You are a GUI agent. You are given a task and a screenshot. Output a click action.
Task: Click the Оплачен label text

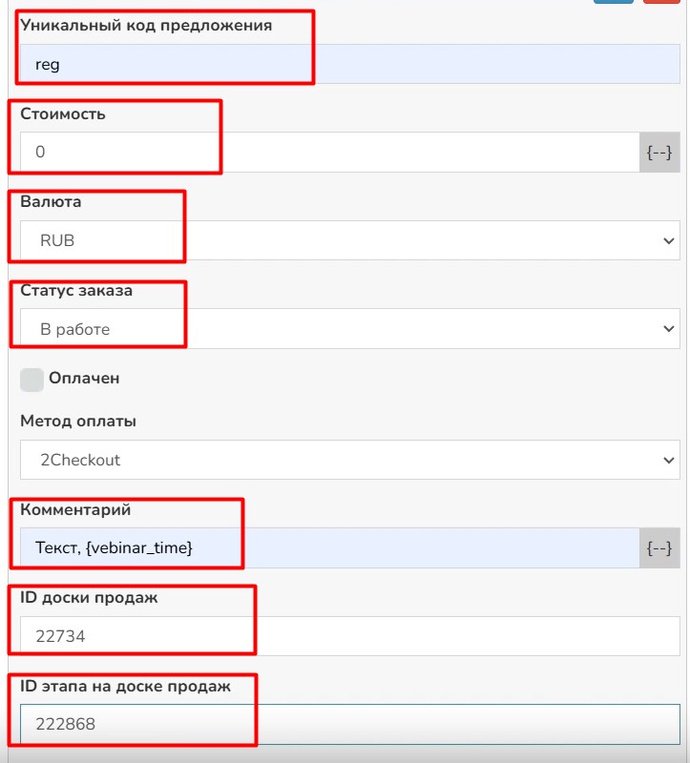[84, 379]
